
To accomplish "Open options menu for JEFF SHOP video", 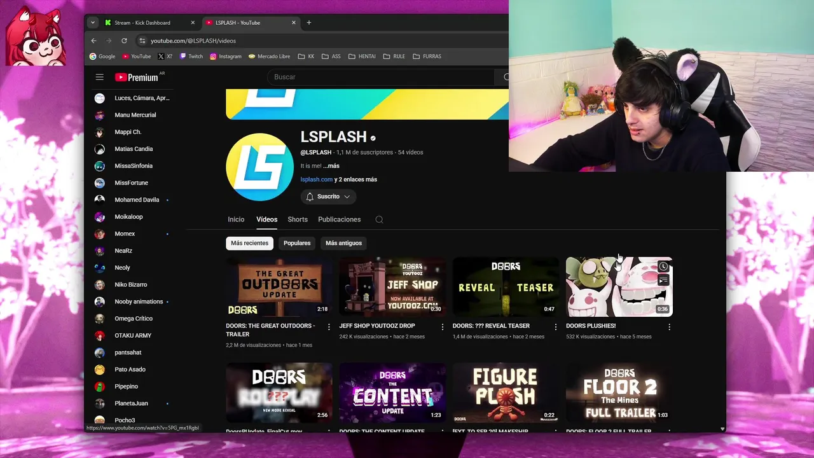I will pyautogui.click(x=443, y=327).
